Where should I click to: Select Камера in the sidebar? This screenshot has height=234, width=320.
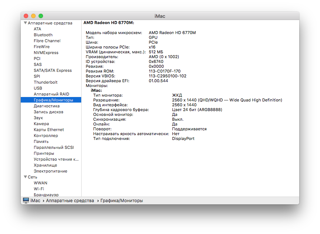coord(41,124)
